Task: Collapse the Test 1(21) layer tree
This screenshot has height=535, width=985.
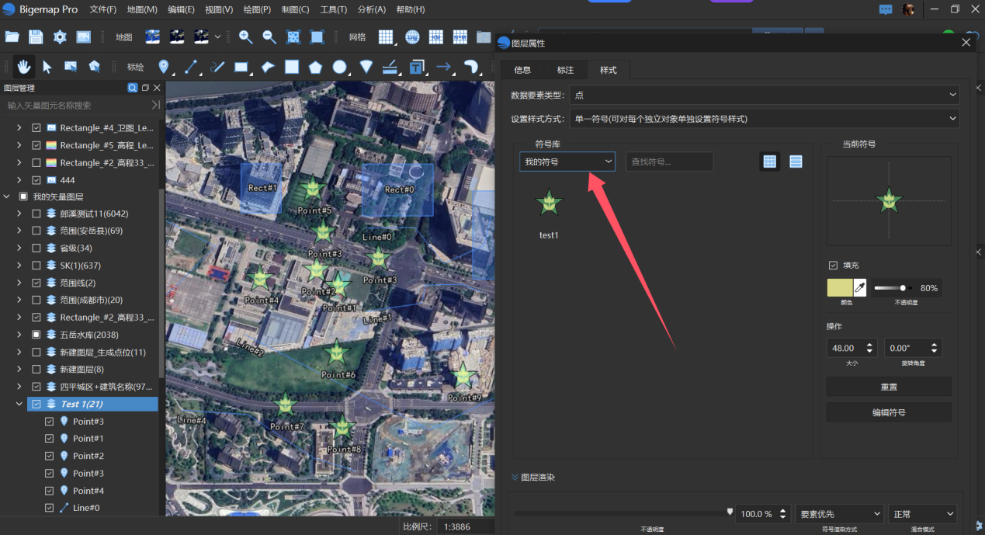Action: tap(19, 404)
